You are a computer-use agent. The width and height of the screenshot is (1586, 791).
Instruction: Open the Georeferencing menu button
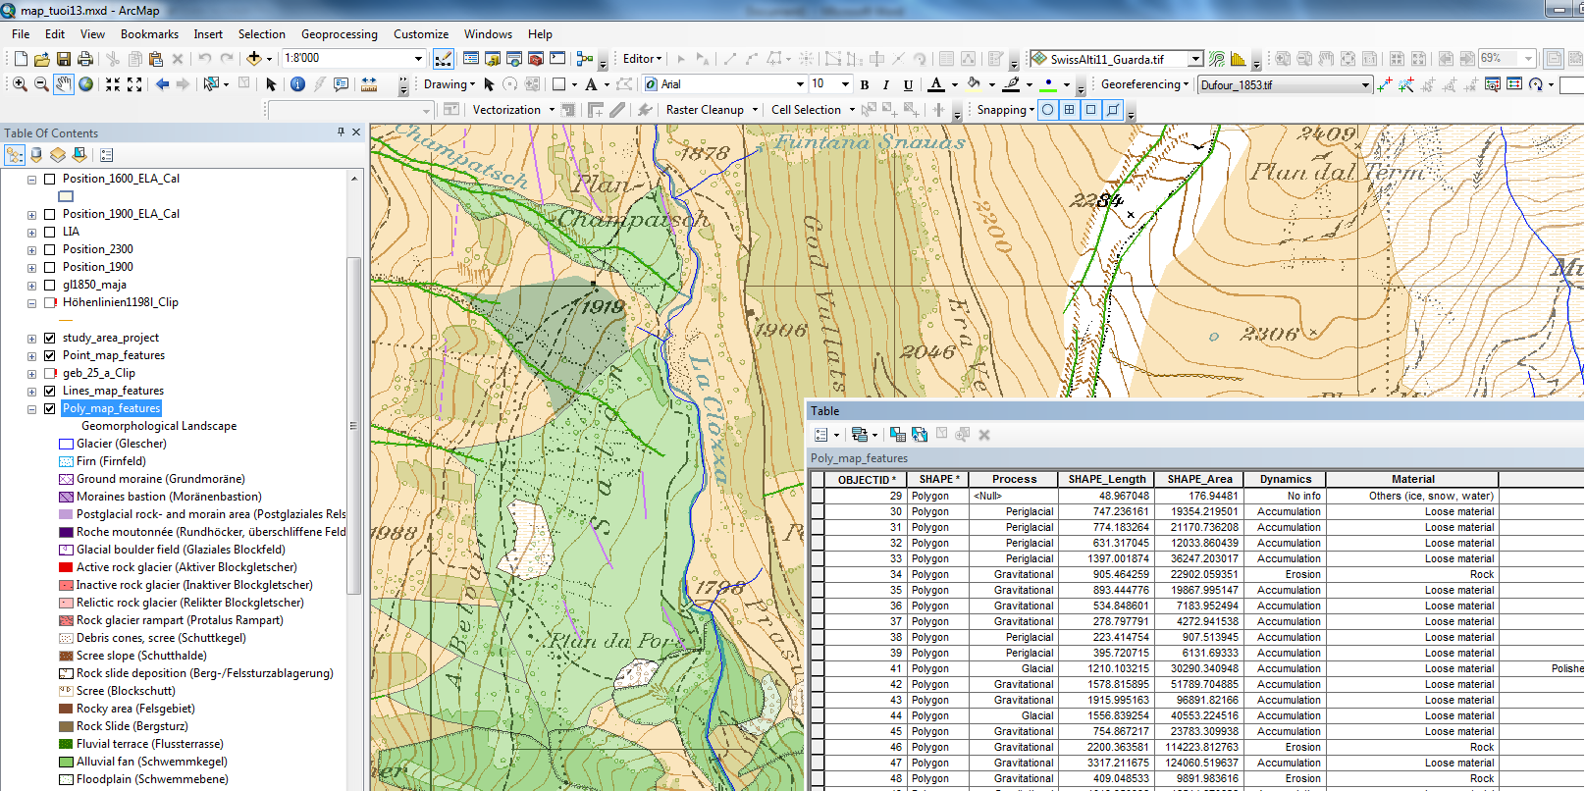(x=1144, y=84)
